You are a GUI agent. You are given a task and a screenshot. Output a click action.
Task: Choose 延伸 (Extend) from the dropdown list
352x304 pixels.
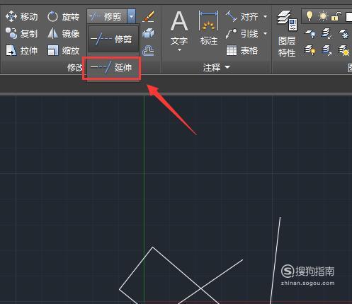click(x=111, y=68)
